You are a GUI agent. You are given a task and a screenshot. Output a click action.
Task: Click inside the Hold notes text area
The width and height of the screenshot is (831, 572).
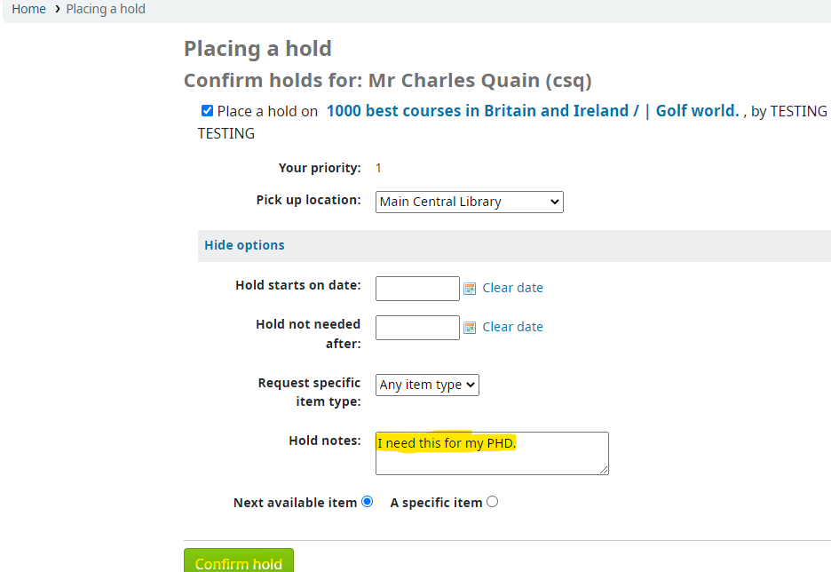491,457
